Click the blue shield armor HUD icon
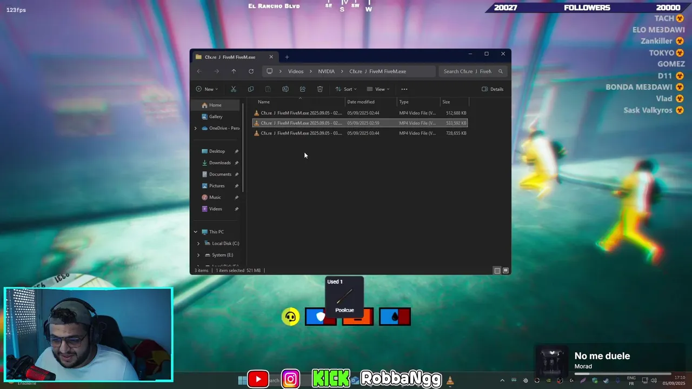The height and width of the screenshot is (389, 692). (x=321, y=317)
